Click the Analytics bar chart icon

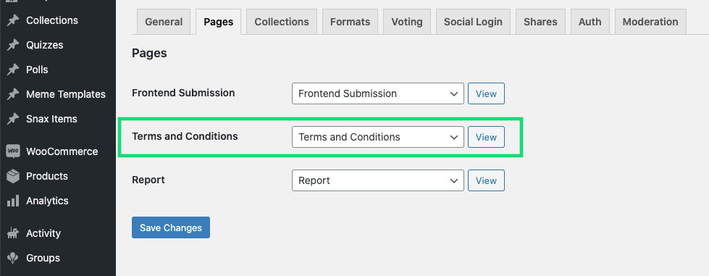click(13, 201)
